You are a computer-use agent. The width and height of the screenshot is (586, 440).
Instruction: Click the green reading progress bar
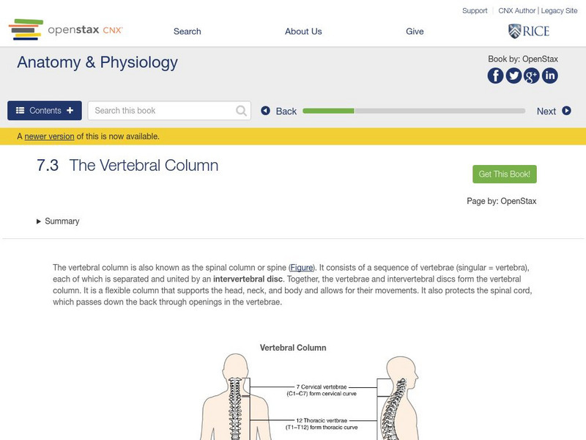click(x=328, y=111)
